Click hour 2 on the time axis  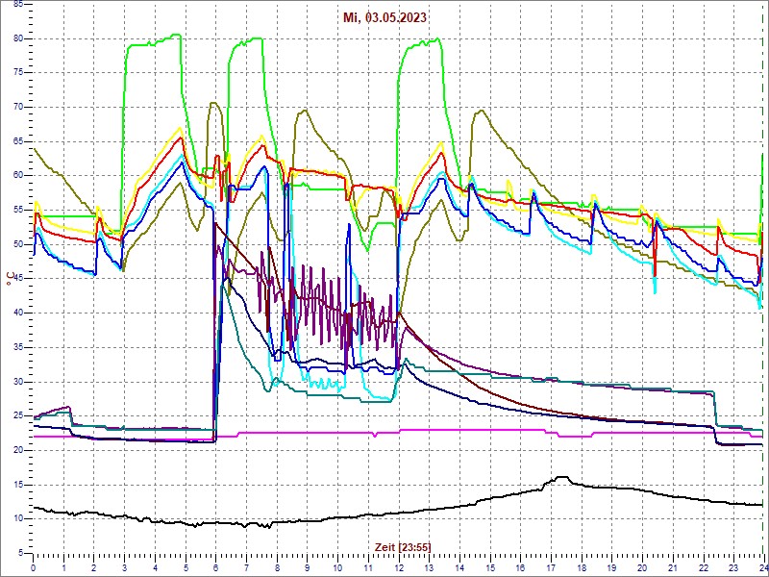point(94,566)
